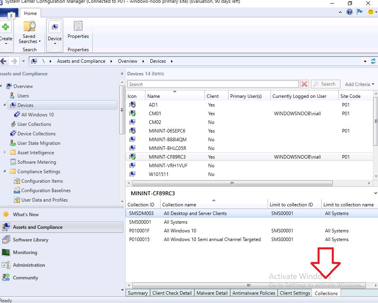Open the help question mark icon
This screenshot has height=303, width=378.
pyautogui.click(x=349, y=11)
